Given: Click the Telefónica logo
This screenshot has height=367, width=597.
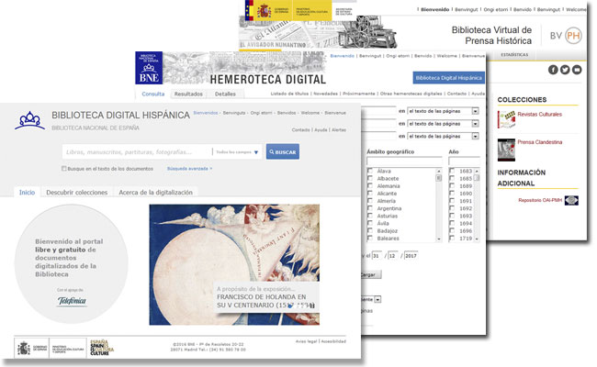Looking at the screenshot, I should point(72,301).
